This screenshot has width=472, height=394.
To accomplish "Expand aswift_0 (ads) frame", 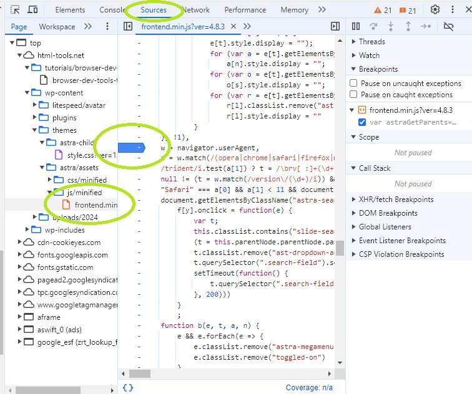I will click(19, 329).
